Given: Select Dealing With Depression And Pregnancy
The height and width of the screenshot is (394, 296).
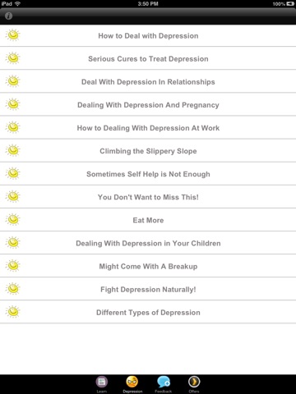Looking at the screenshot, I should pos(148,104).
